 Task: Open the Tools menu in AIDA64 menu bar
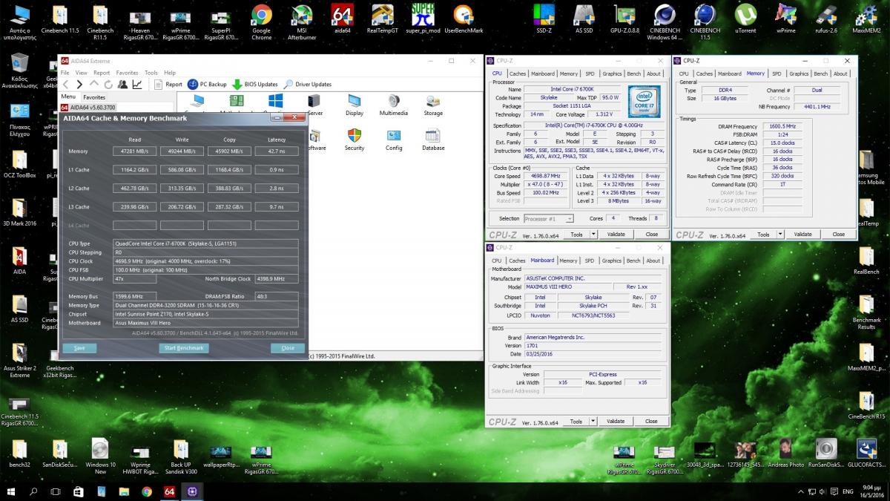pyautogui.click(x=151, y=73)
